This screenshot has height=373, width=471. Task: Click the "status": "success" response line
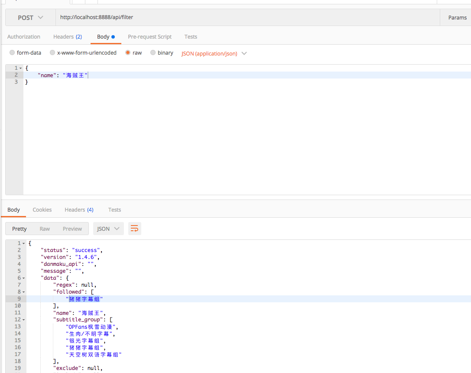click(72, 250)
